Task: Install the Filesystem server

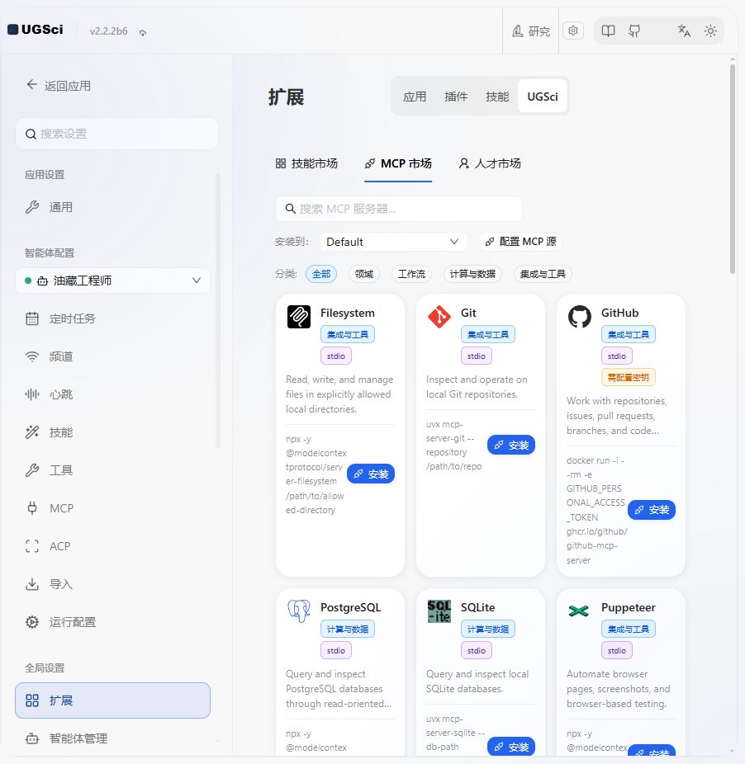Action: [x=371, y=474]
